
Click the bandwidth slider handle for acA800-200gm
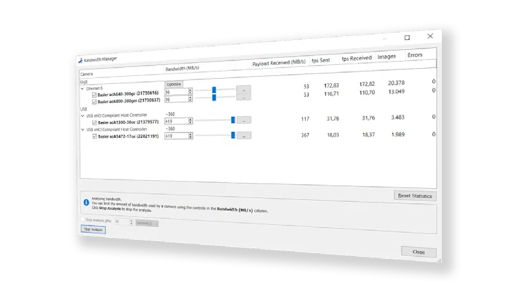[x=214, y=98]
